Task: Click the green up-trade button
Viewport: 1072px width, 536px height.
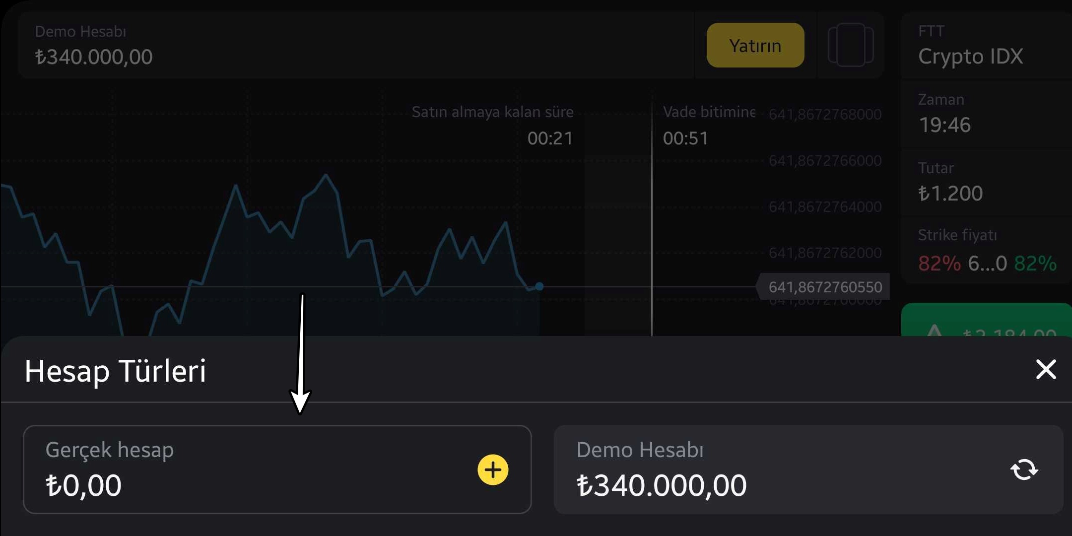Action: [986, 322]
